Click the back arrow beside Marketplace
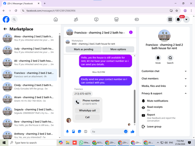 click(5, 29)
